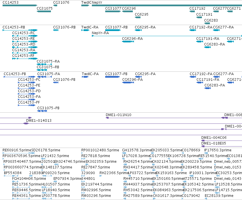242x200 pixels.
Task: Select protein CG6296-PA
Action: [x=128, y=83]
